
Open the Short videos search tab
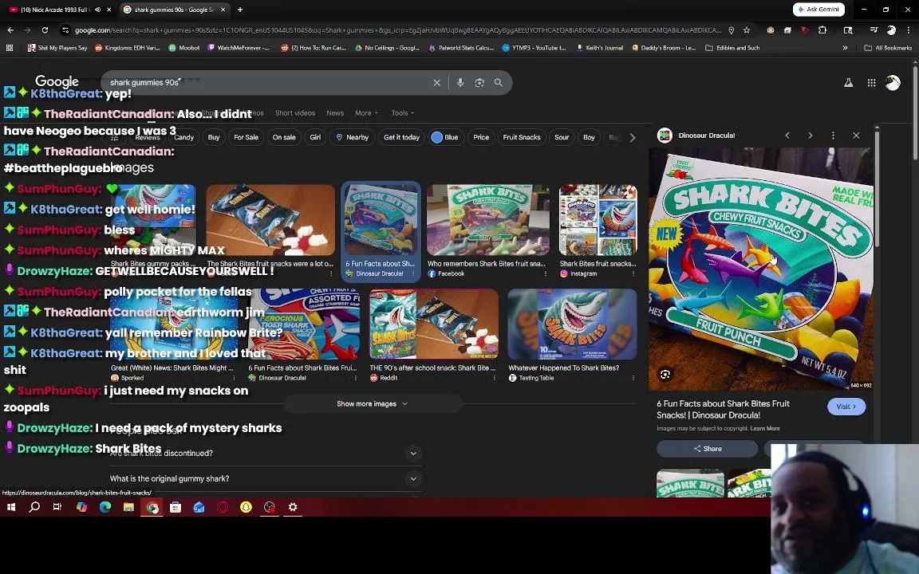pyautogui.click(x=295, y=113)
